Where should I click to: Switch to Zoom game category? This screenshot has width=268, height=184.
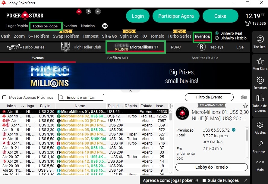(x=19, y=36)
